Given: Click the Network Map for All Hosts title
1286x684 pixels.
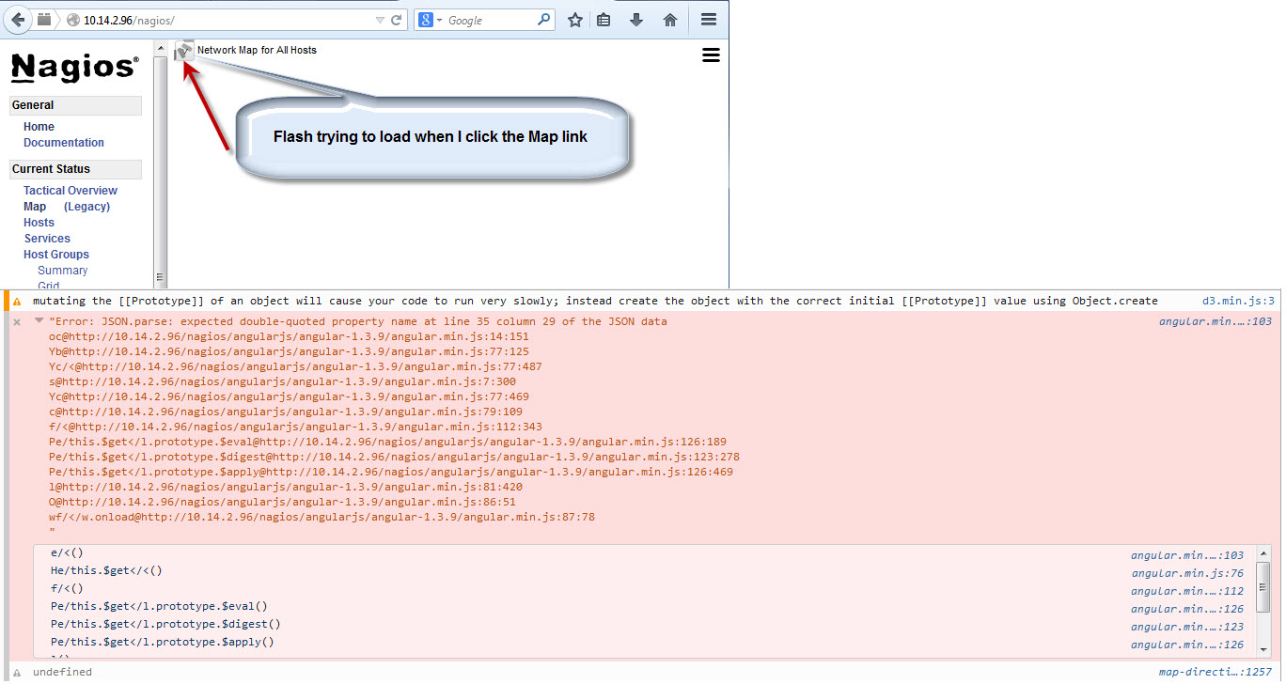Looking at the screenshot, I should (x=257, y=51).
